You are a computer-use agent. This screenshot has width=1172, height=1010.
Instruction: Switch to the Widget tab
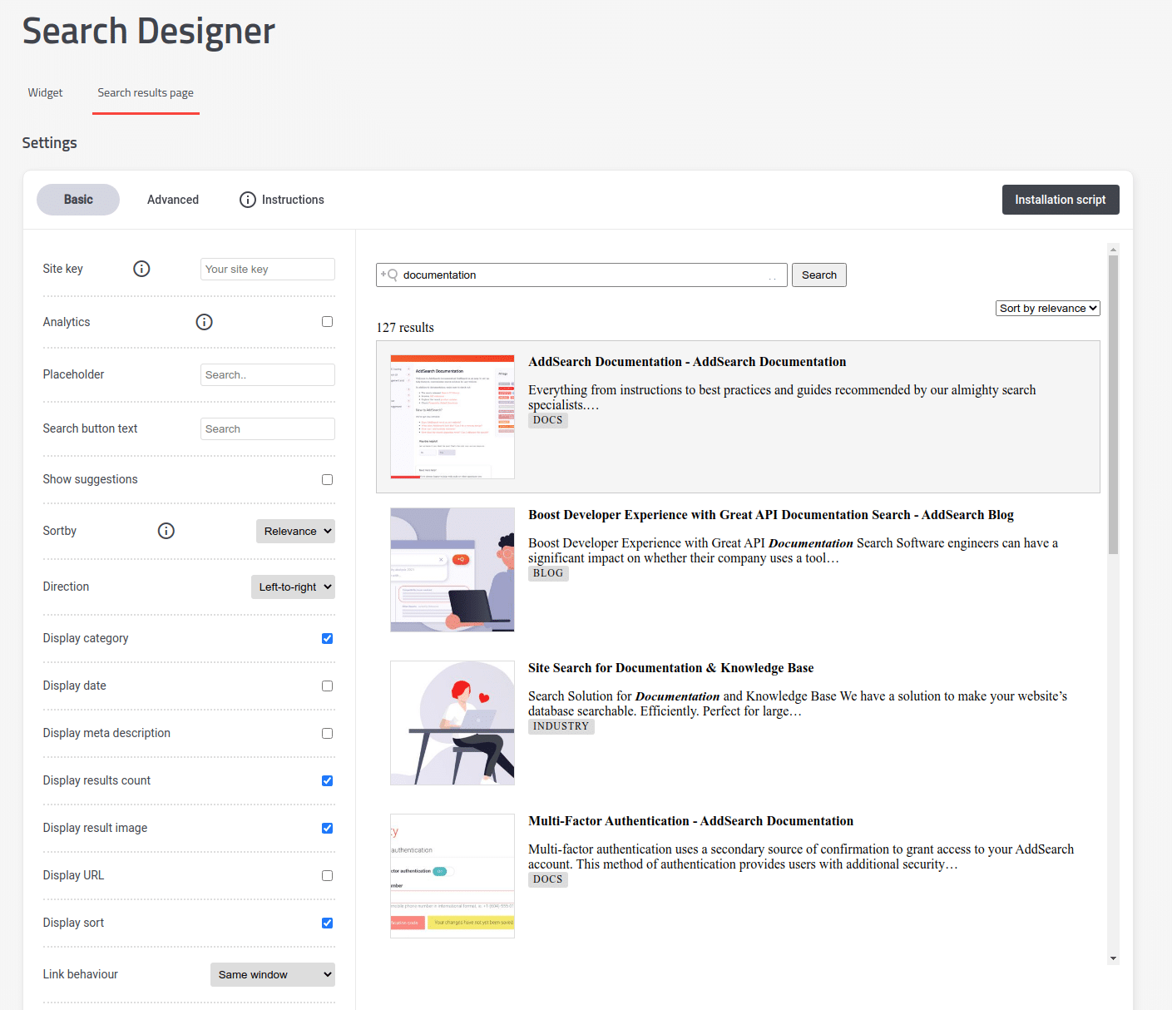(x=45, y=93)
